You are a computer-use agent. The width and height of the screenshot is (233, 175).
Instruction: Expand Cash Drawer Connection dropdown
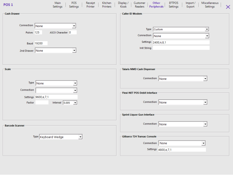pos(55,26)
